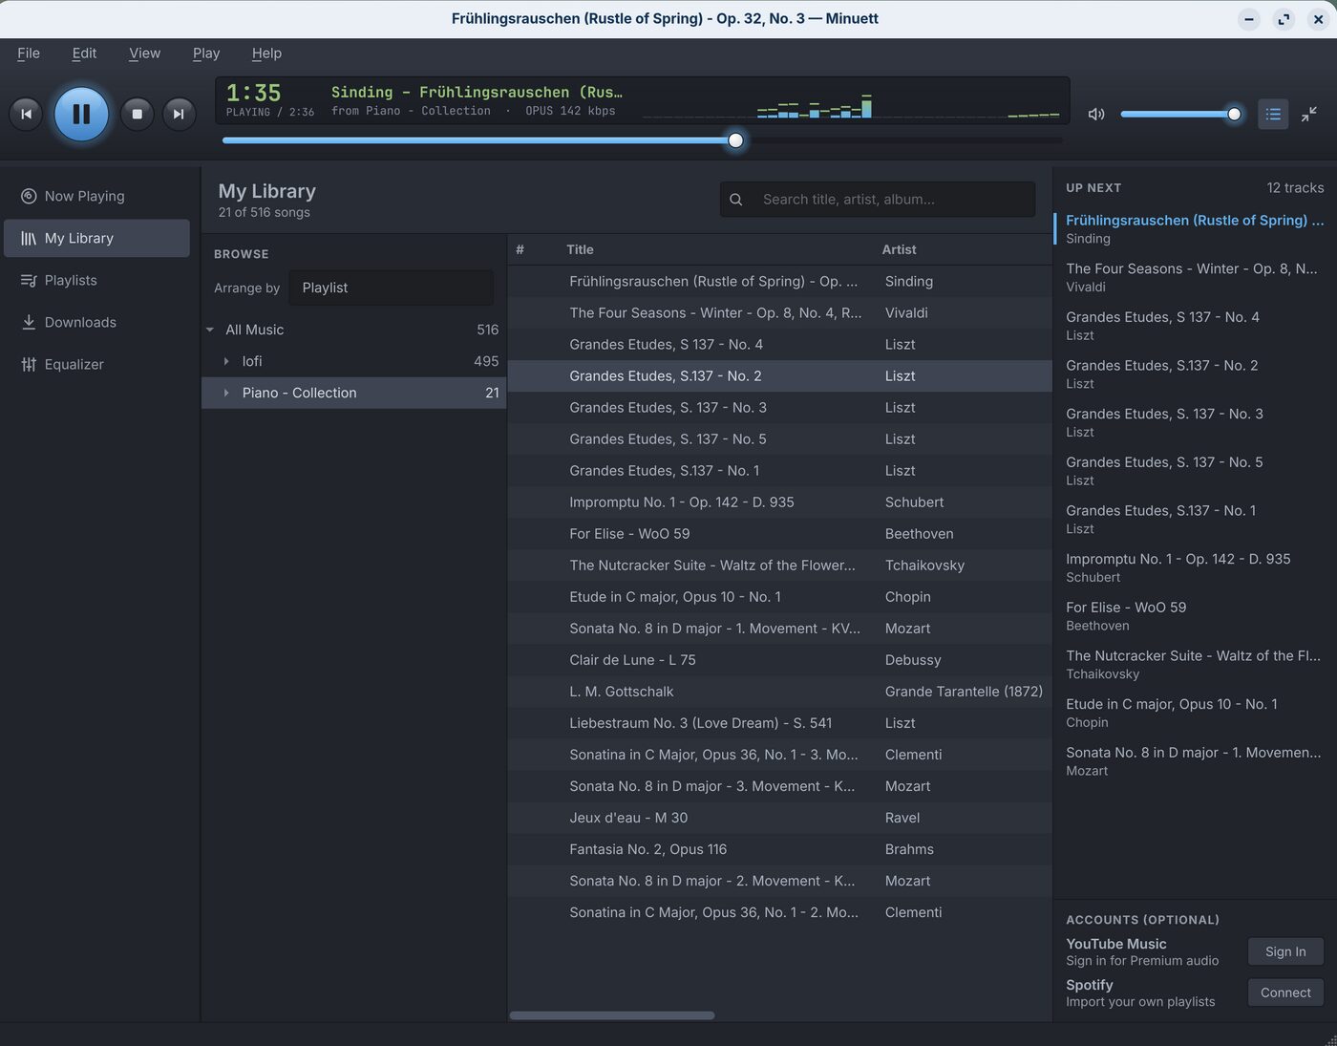1337x1046 pixels.
Task: Play Impromptu No. 1 from Up Next
Action: pyautogui.click(x=1194, y=567)
